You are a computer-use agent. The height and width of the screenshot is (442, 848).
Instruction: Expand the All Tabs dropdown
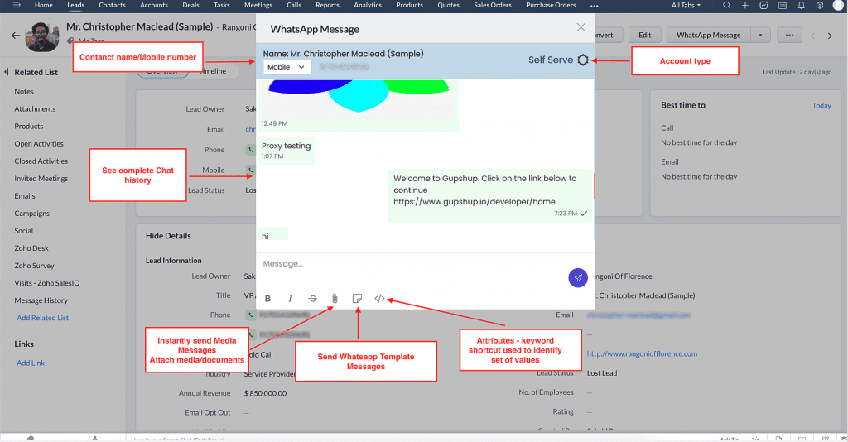tap(686, 6)
